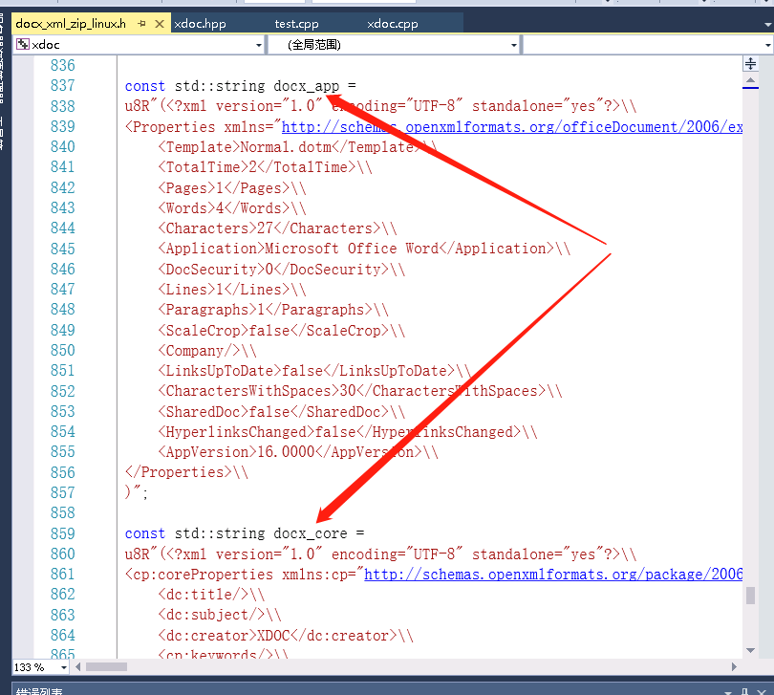Viewport: 774px width, 695px height.
Task: Open the schemas.openxmlformats.org link on line 839
Action: click(x=478, y=126)
